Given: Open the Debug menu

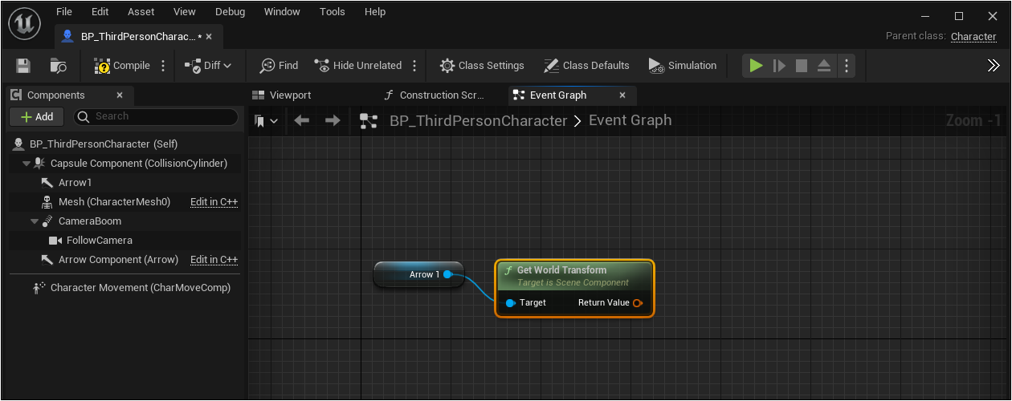Looking at the screenshot, I should coord(231,12).
